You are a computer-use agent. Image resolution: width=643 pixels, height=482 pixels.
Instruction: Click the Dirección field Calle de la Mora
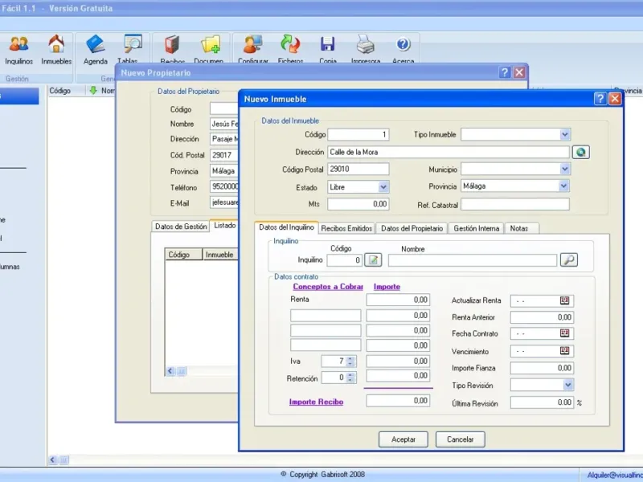pos(448,152)
